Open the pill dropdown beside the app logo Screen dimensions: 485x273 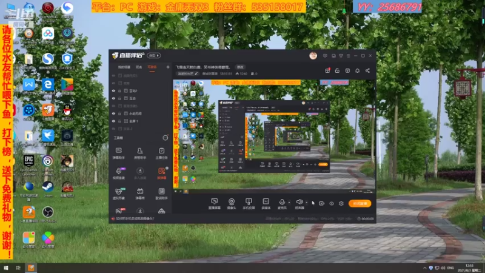[x=154, y=56]
